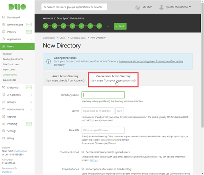This screenshot has width=204, height=175.
Task: Click the first setup progress checkmark
Action: point(45,26)
